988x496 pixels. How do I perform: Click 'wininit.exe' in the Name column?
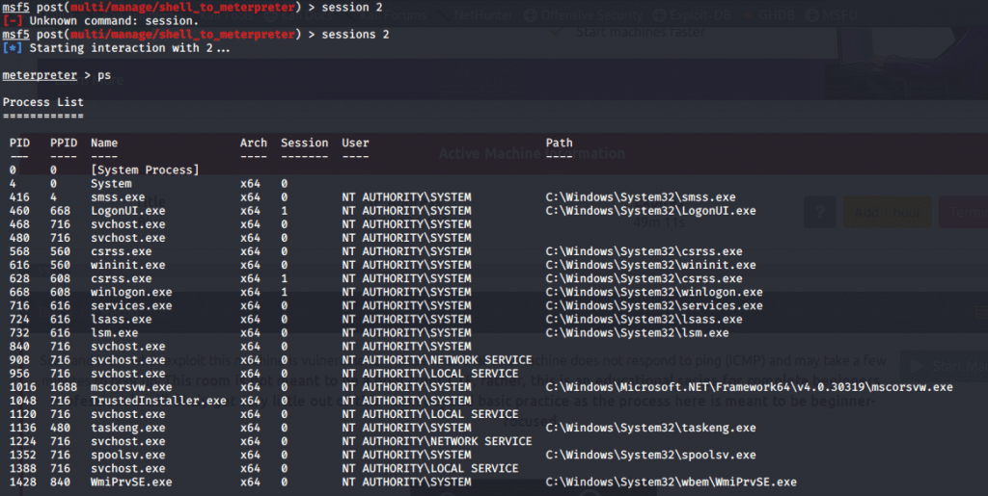click(x=128, y=265)
